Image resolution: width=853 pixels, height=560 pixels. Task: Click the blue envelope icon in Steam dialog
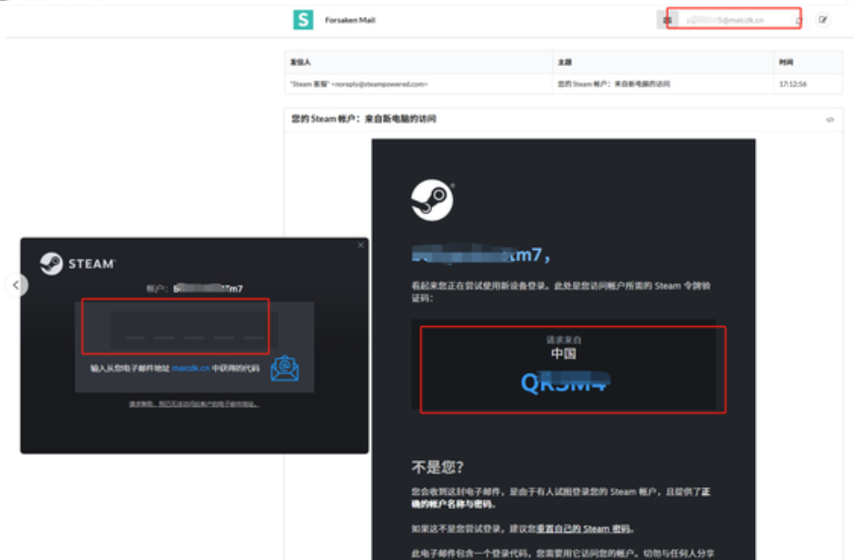tap(284, 368)
